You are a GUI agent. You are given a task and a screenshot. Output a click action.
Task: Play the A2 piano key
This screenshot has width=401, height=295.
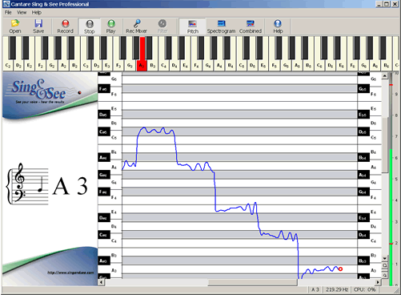point(63,66)
